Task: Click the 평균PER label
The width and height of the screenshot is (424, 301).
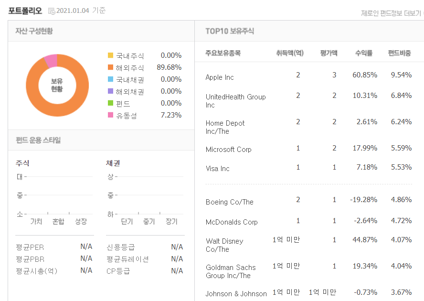Action: 30,247
